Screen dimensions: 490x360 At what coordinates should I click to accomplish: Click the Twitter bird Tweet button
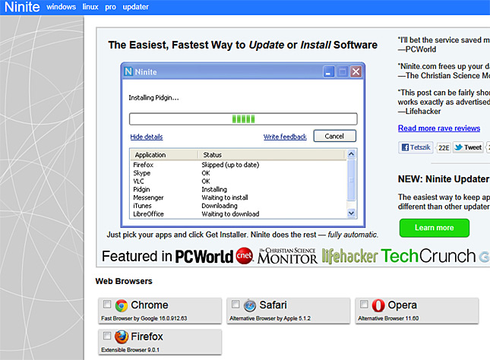coord(468,147)
